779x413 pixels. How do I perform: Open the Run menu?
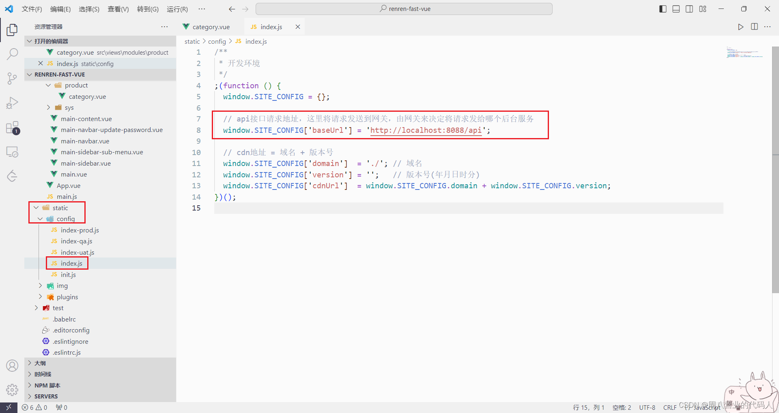tap(177, 9)
